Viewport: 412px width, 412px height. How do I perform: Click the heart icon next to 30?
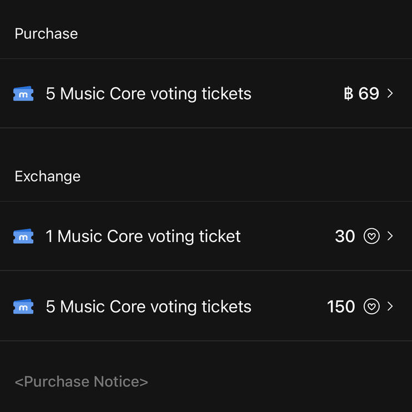[371, 237]
